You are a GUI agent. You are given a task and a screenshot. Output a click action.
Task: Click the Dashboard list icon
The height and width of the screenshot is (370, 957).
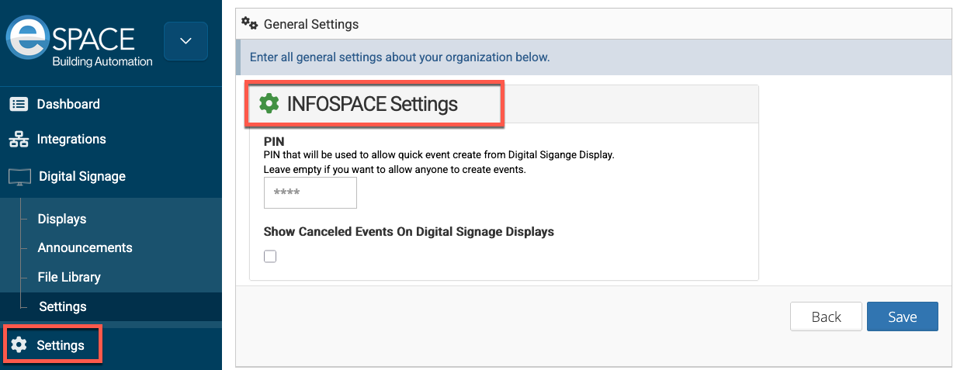19,104
